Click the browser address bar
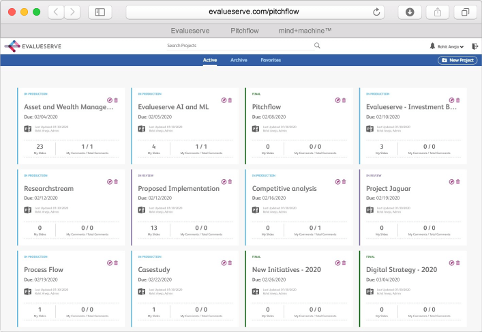Screen dimensions: 482x332 [255, 12]
